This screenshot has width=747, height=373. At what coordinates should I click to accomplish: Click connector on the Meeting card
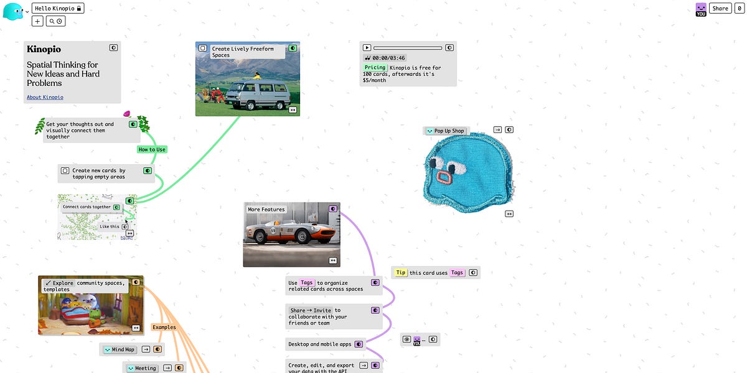coord(179,368)
